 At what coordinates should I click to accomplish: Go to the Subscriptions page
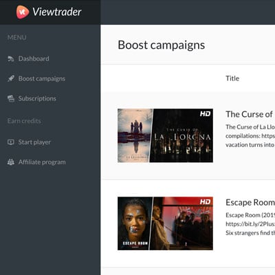37,98
